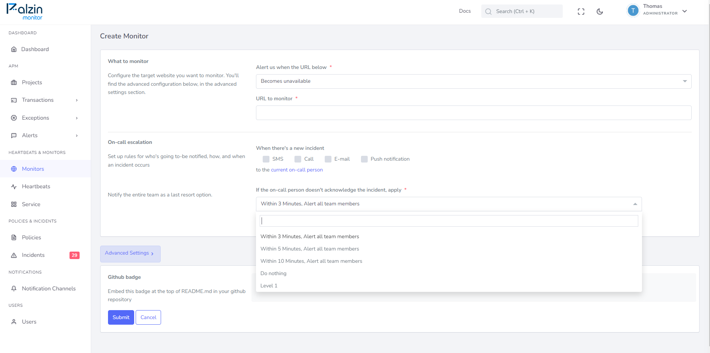Open Incidents warning triangle icon
Screen dimensions: 710x353
click(14, 255)
